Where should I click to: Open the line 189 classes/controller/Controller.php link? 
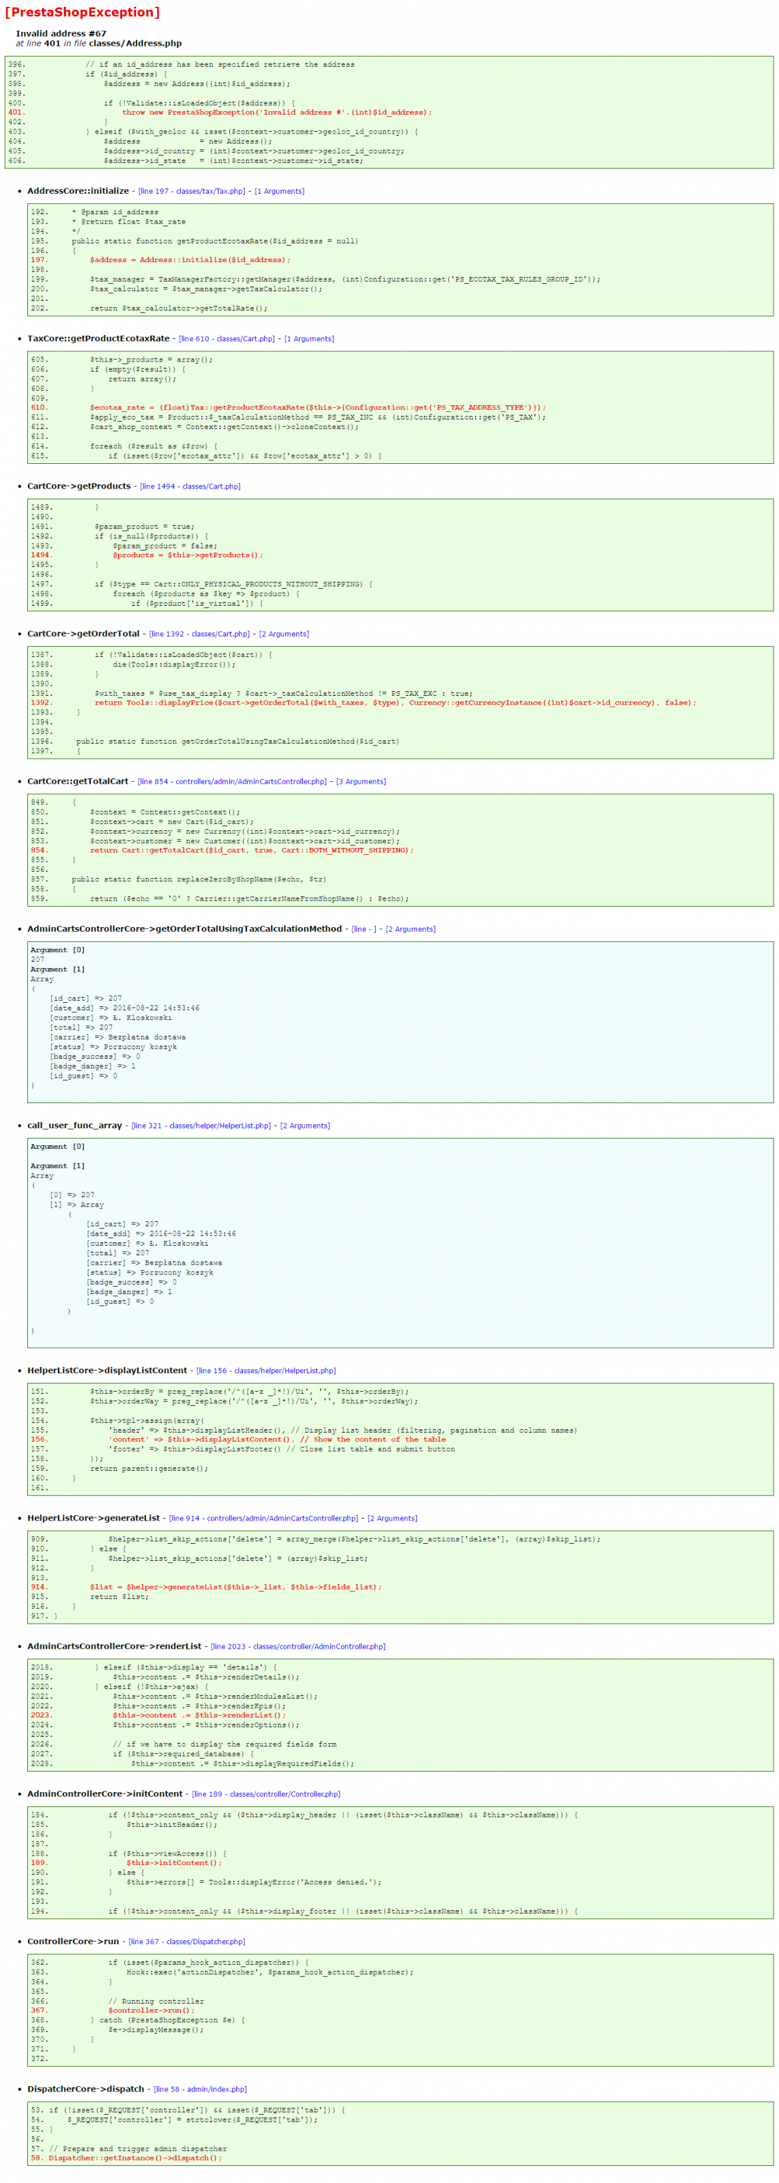(x=266, y=1793)
